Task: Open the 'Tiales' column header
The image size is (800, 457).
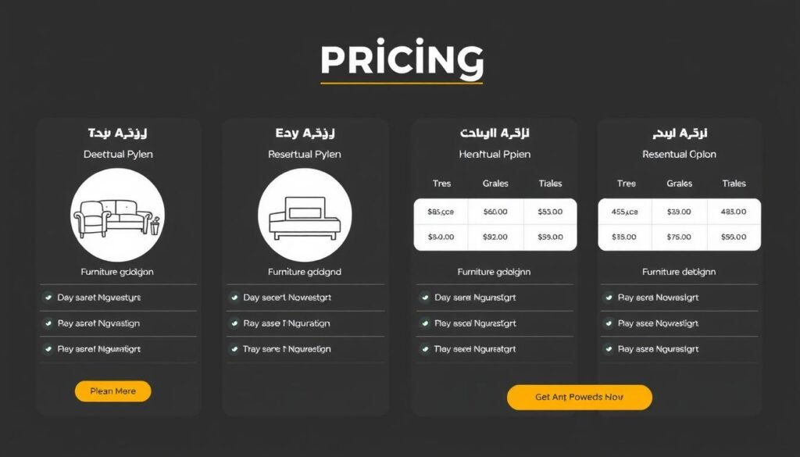Action: click(550, 184)
